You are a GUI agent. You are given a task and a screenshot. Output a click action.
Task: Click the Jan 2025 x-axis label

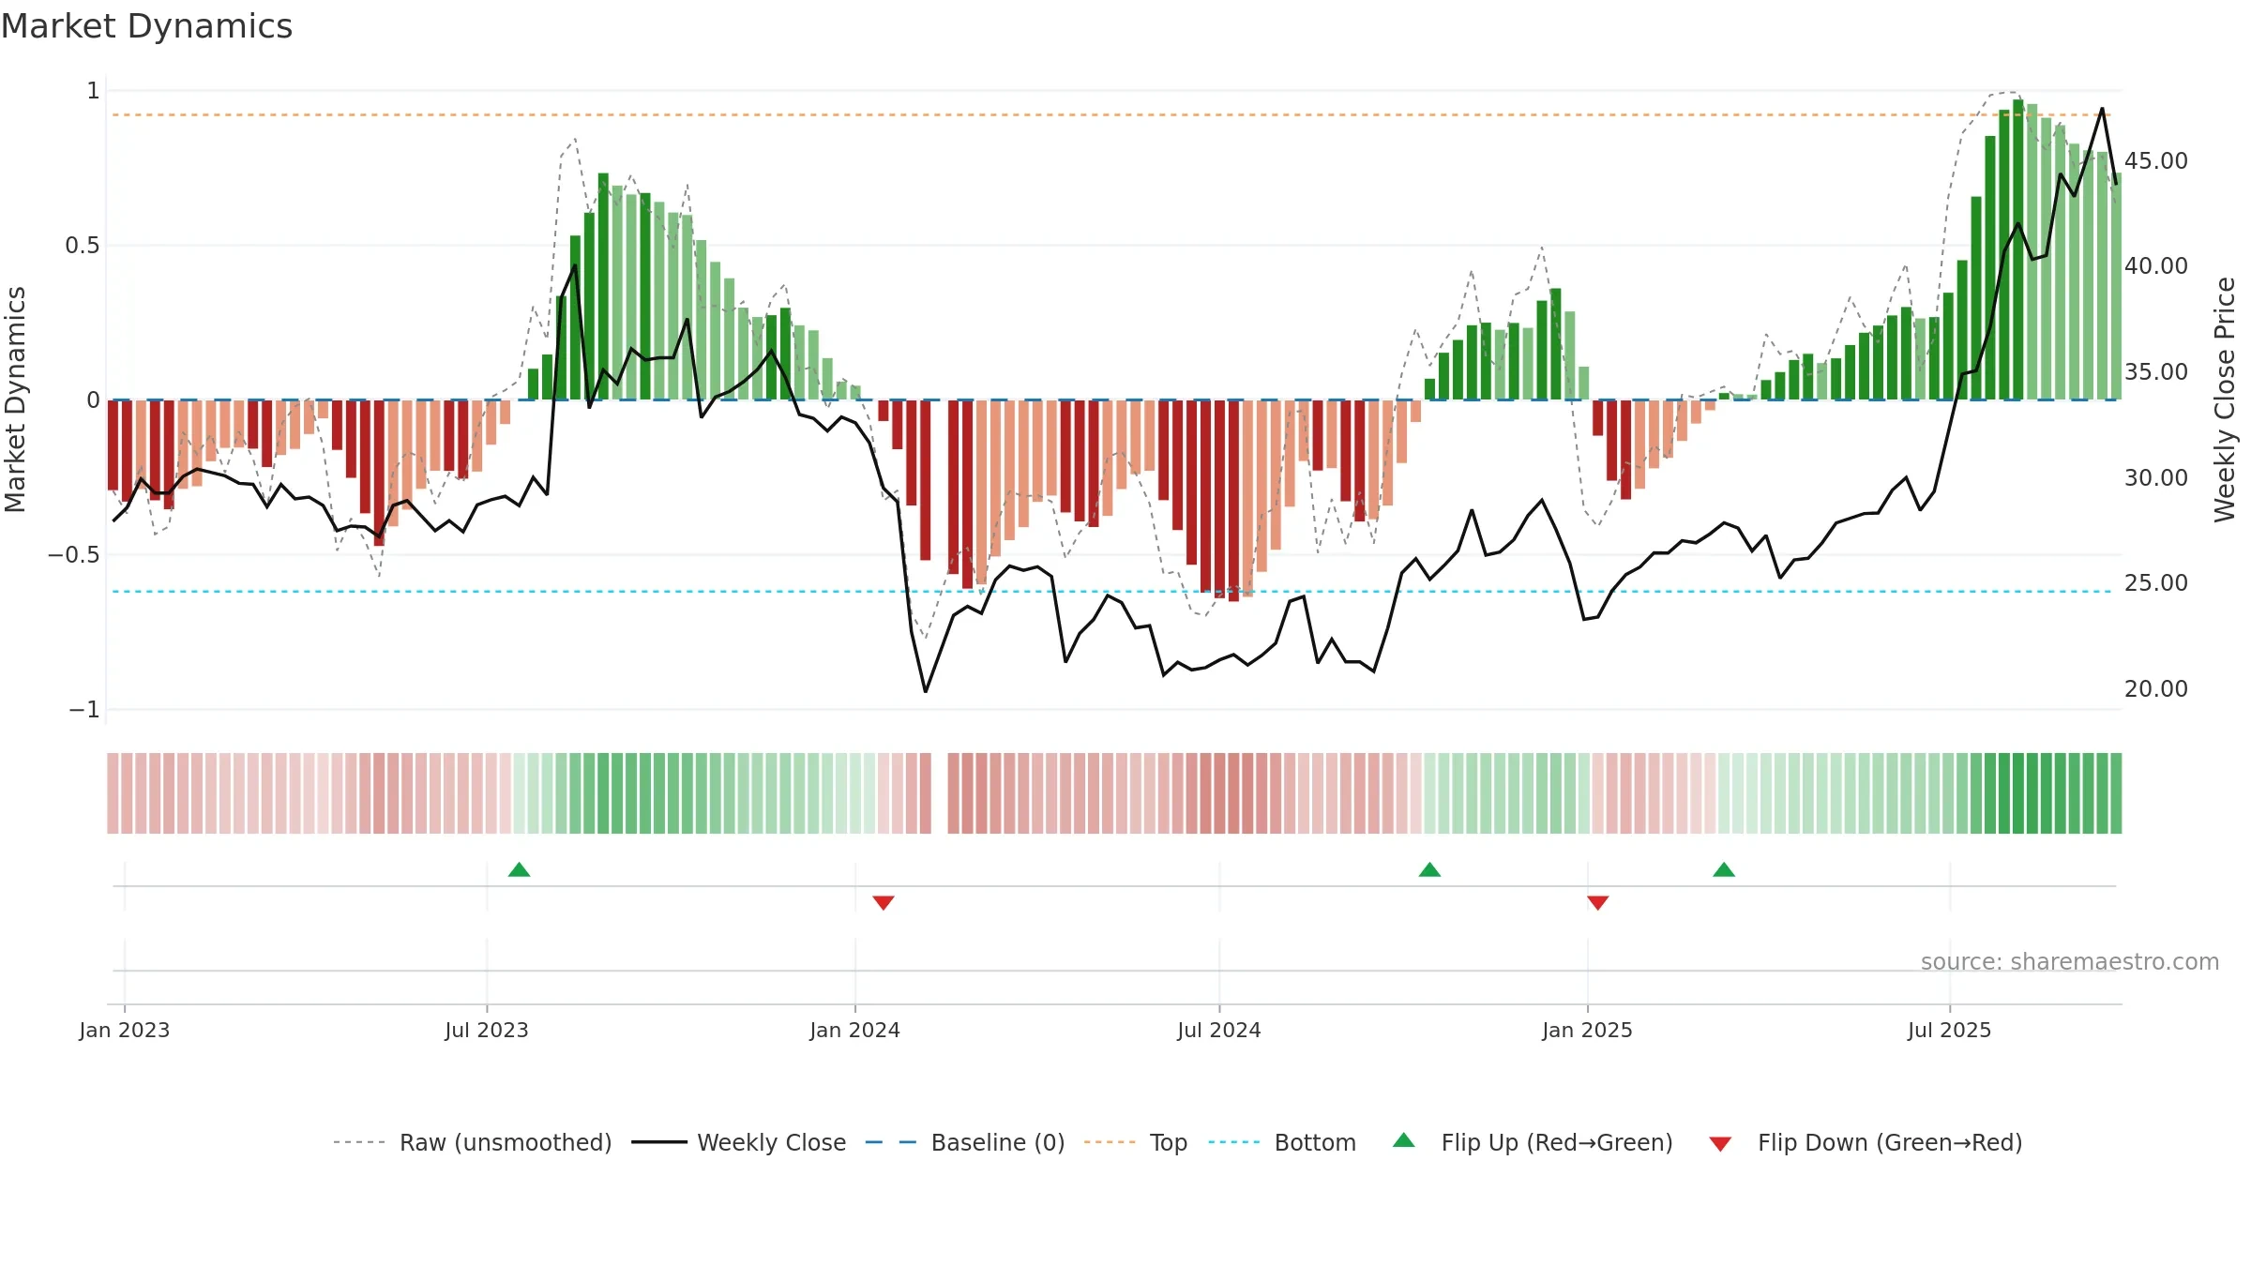click(x=1588, y=1030)
